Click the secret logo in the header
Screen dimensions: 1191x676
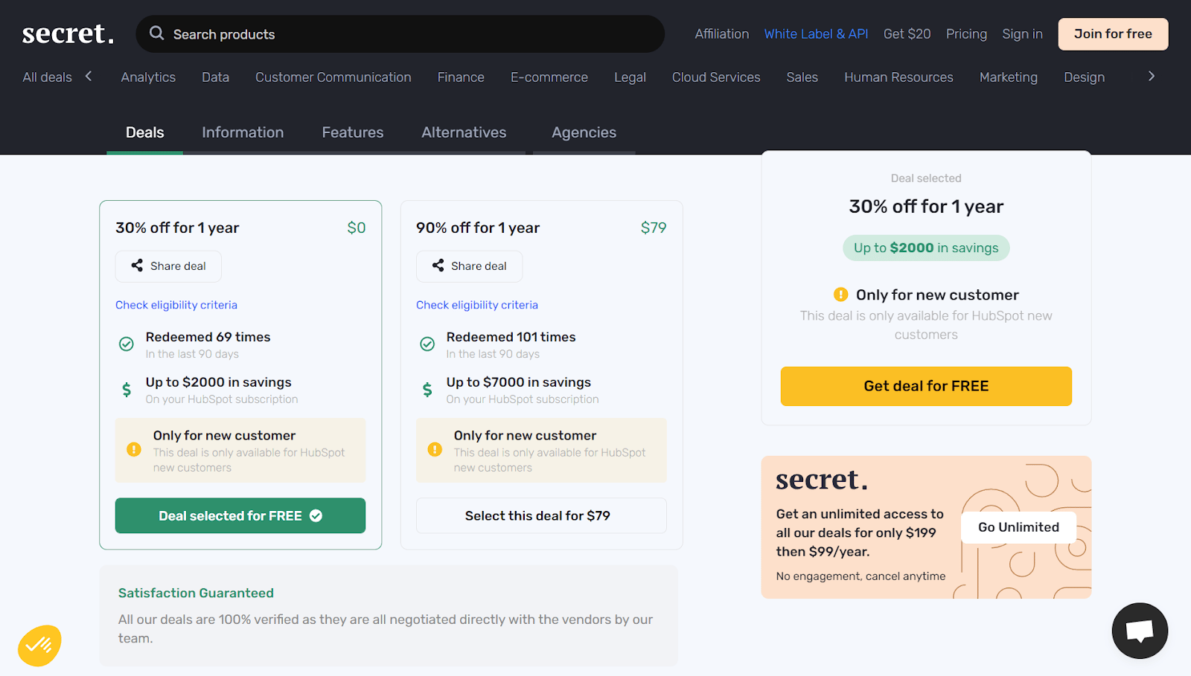click(67, 33)
